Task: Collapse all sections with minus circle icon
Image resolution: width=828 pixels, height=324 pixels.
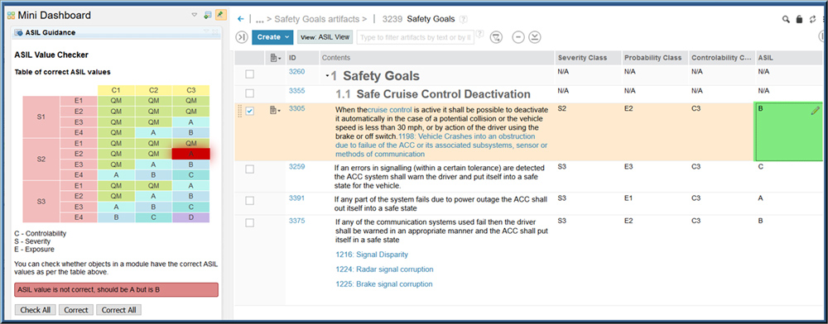Action: click(x=518, y=37)
